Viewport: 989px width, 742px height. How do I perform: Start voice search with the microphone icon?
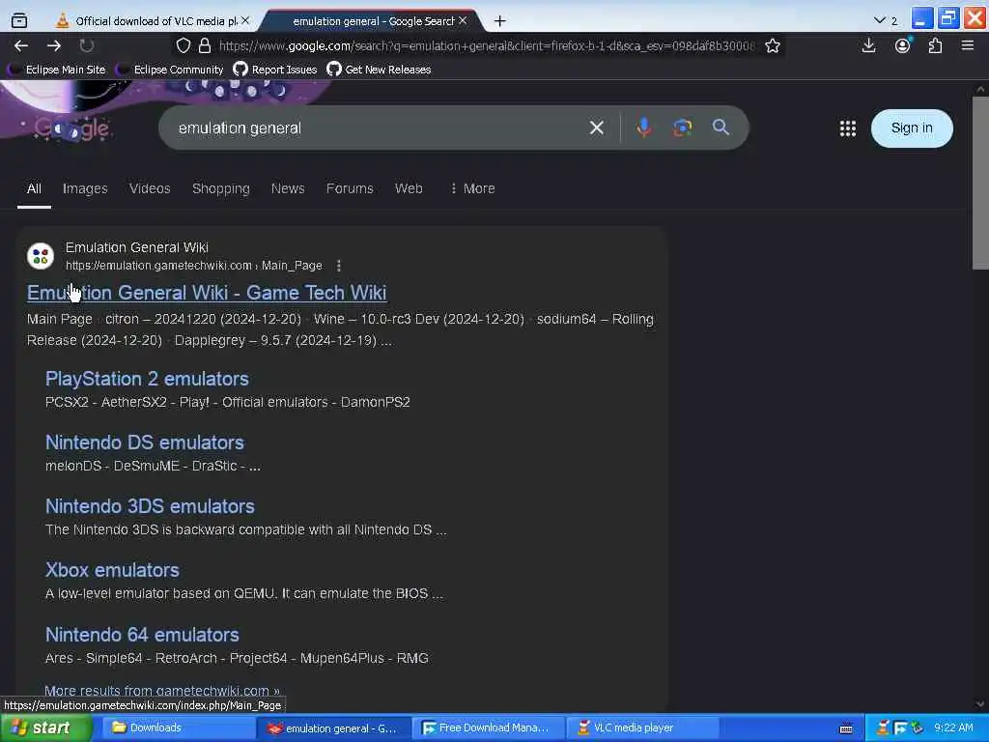(643, 128)
